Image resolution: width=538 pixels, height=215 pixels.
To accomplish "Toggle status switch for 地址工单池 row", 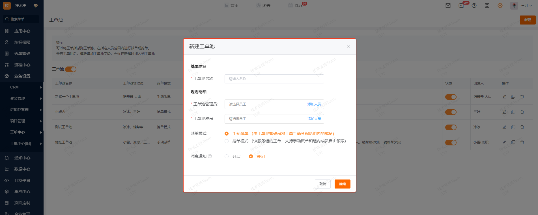I will pos(451,143).
